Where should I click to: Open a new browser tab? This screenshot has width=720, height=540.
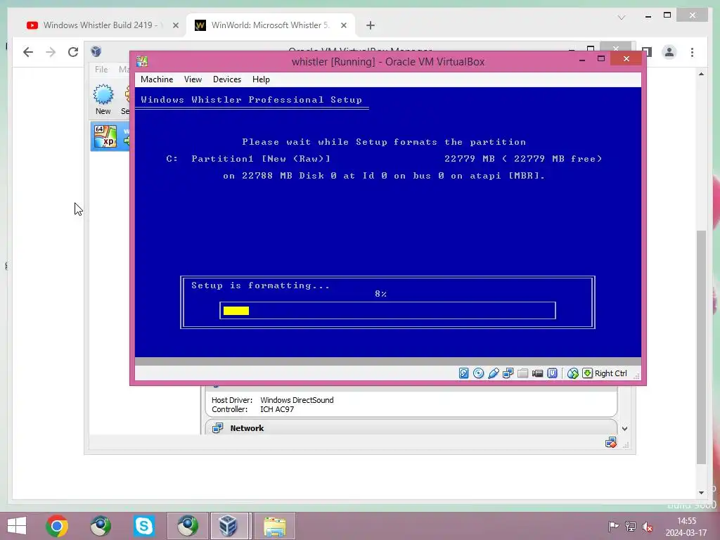tap(371, 25)
